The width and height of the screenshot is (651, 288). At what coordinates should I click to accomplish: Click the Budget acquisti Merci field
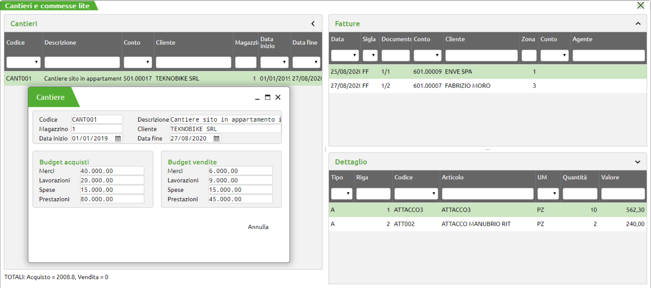(x=112, y=171)
